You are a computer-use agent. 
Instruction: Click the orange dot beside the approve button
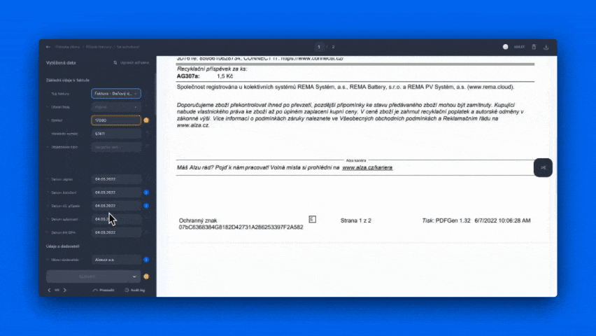146,276
